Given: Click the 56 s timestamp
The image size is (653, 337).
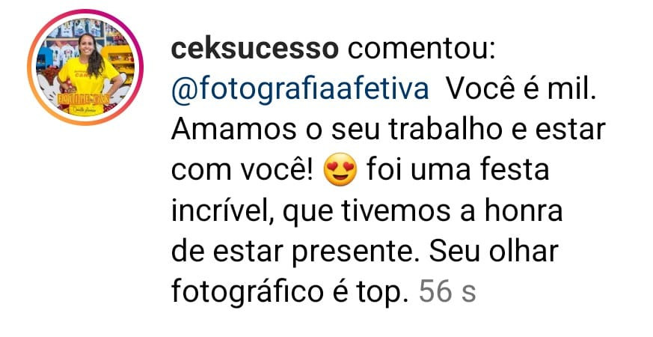Looking at the screenshot, I should pos(447,291).
